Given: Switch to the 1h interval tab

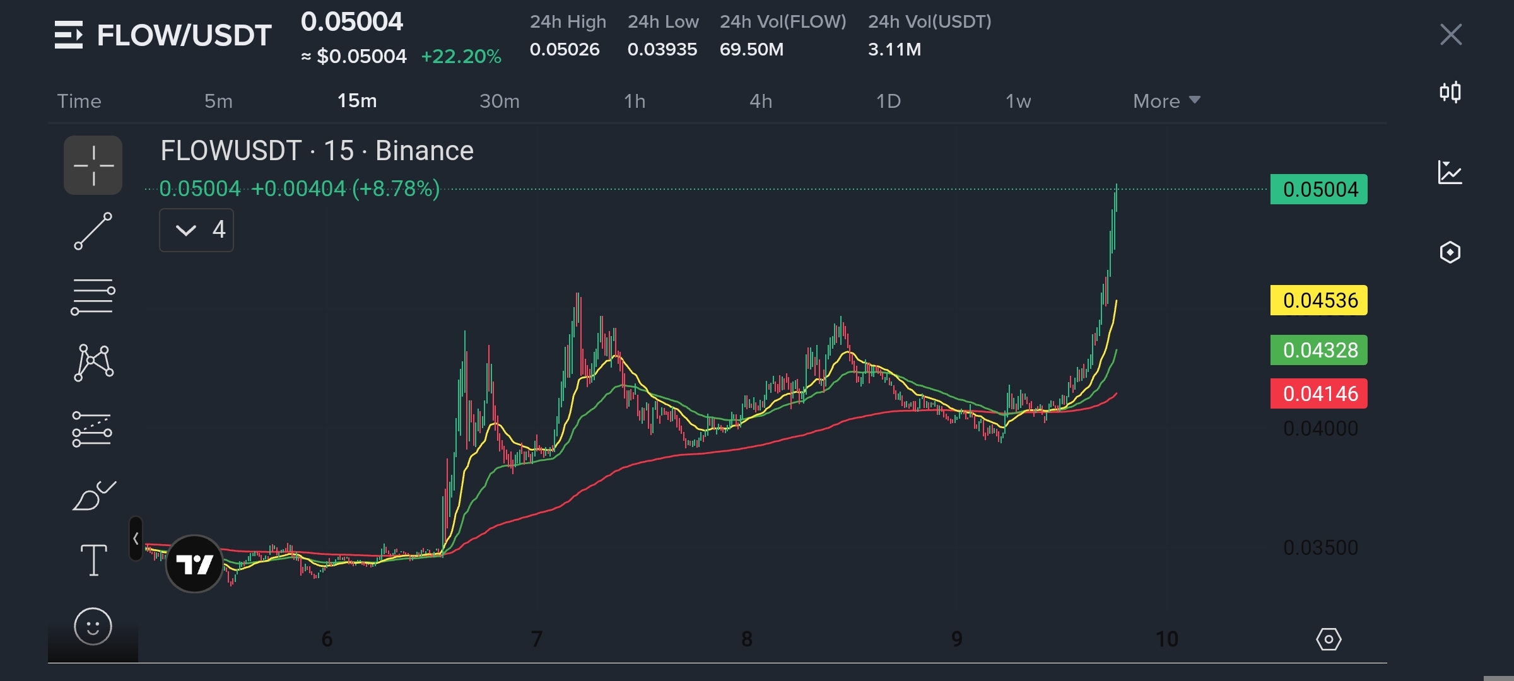Looking at the screenshot, I should [634, 101].
